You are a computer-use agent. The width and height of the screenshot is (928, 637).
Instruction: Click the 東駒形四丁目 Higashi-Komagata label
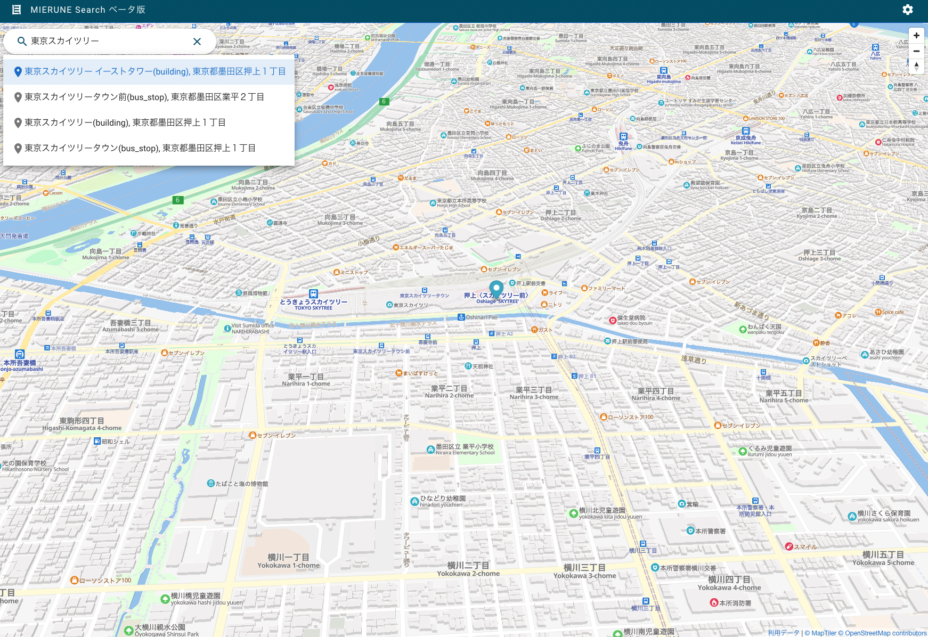tap(82, 424)
